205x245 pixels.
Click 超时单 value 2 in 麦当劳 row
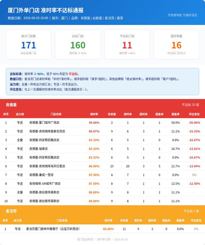(x=152, y=229)
